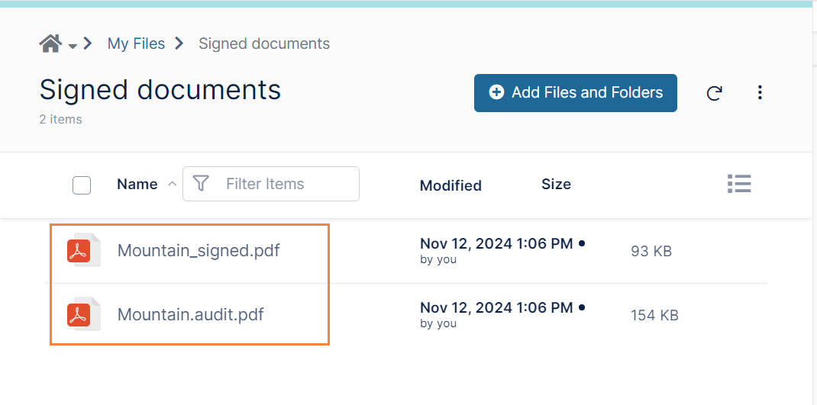Sort by Name column
The height and width of the screenshot is (405, 817).
pos(137,184)
